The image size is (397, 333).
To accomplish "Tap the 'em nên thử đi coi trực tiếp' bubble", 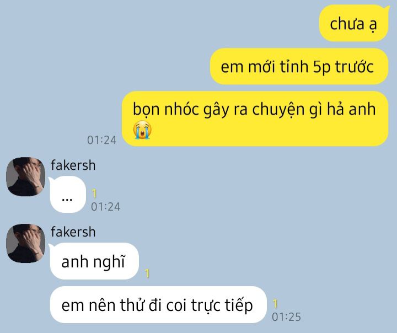I will 158,305.
